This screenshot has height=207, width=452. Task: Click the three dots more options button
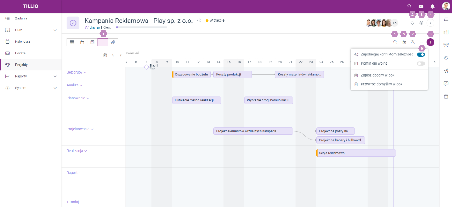[421, 42]
